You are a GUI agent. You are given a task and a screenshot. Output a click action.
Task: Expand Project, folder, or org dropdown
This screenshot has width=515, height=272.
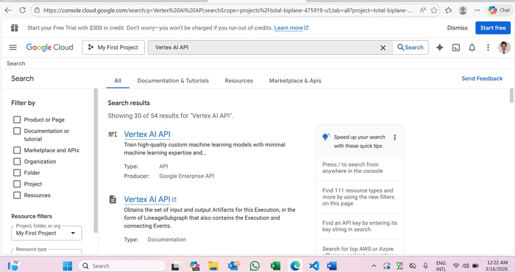(x=46, y=233)
